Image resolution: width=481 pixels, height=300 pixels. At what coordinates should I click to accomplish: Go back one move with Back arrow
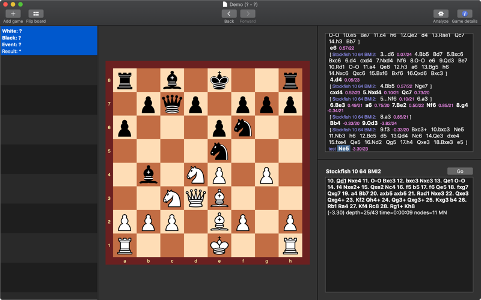click(x=228, y=14)
